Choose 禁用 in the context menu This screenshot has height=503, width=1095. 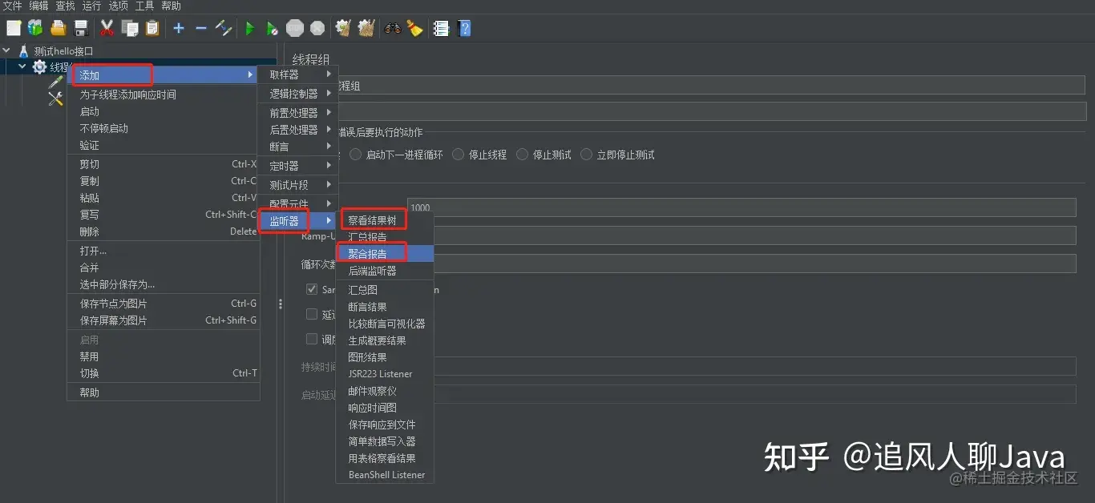click(x=162, y=356)
